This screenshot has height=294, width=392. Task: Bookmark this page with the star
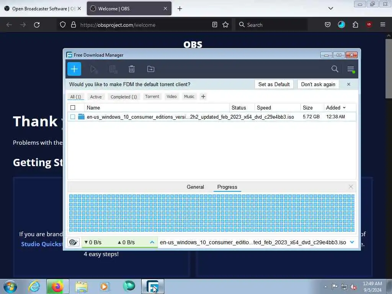225,24
